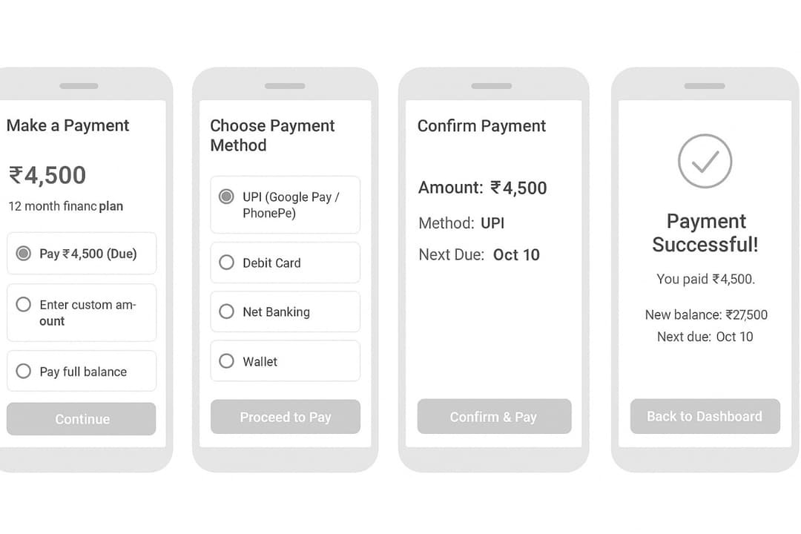Tap the Confirm & Pay button
The width and height of the screenshot is (801, 534).
(494, 417)
